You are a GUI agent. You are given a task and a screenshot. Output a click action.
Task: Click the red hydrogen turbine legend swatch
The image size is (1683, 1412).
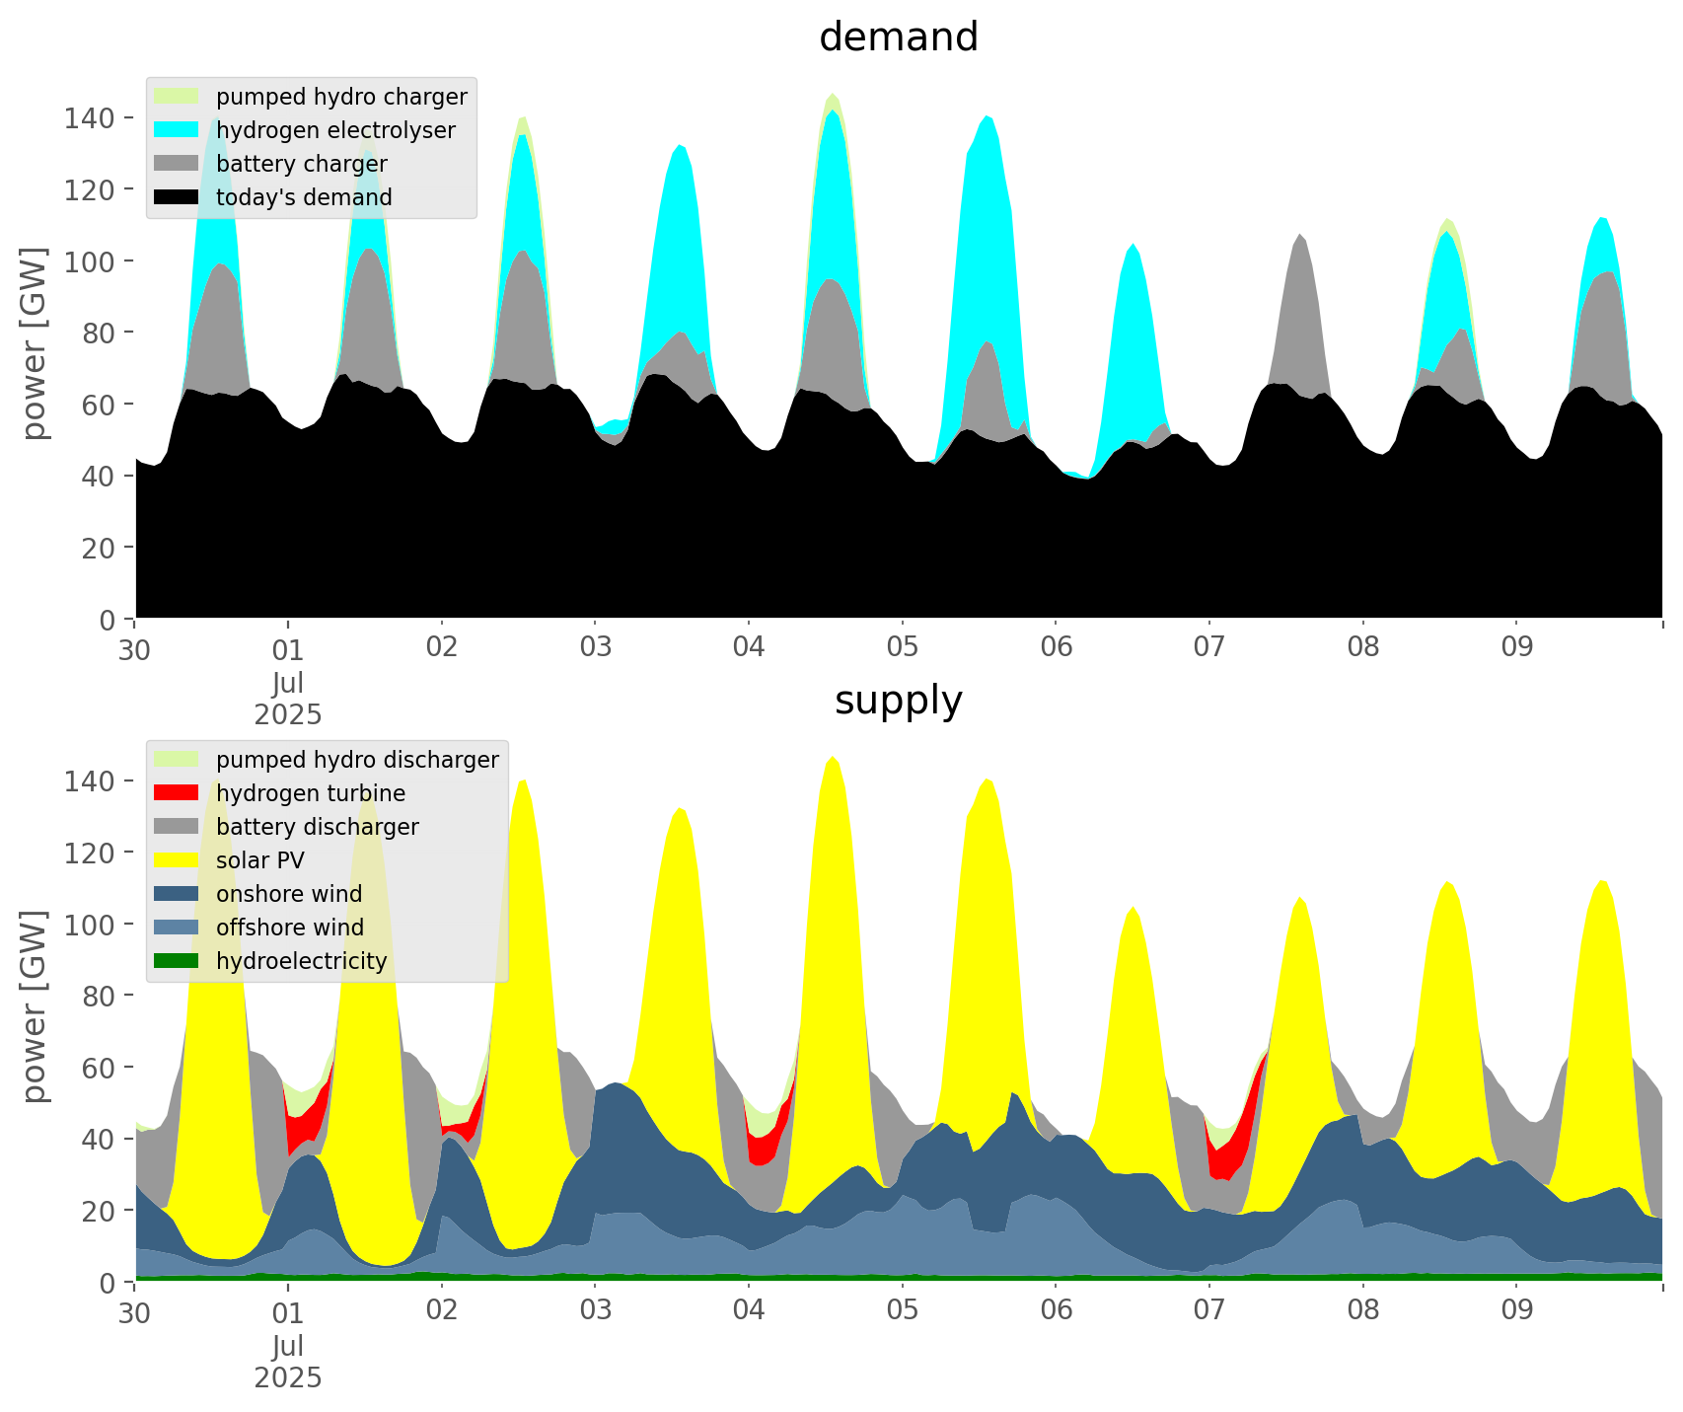point(177,793)
